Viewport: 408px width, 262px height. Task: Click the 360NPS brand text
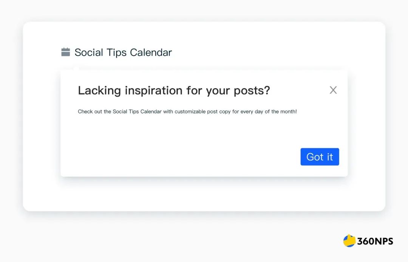(x=375, y=241)
